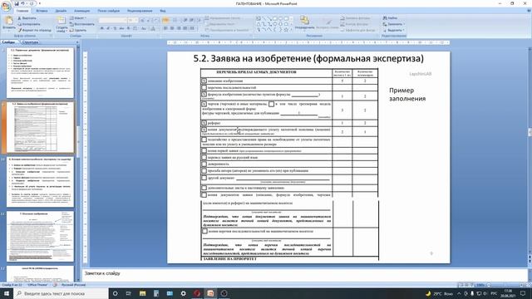Screen dimensions: 532x299
Task: Open the font size combo box
Action: tap(132, 20)
